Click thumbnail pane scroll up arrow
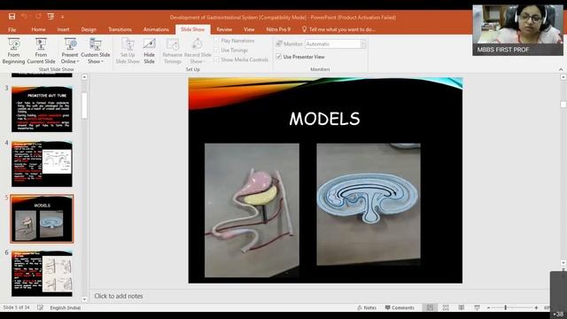 [x=84, y=77]
